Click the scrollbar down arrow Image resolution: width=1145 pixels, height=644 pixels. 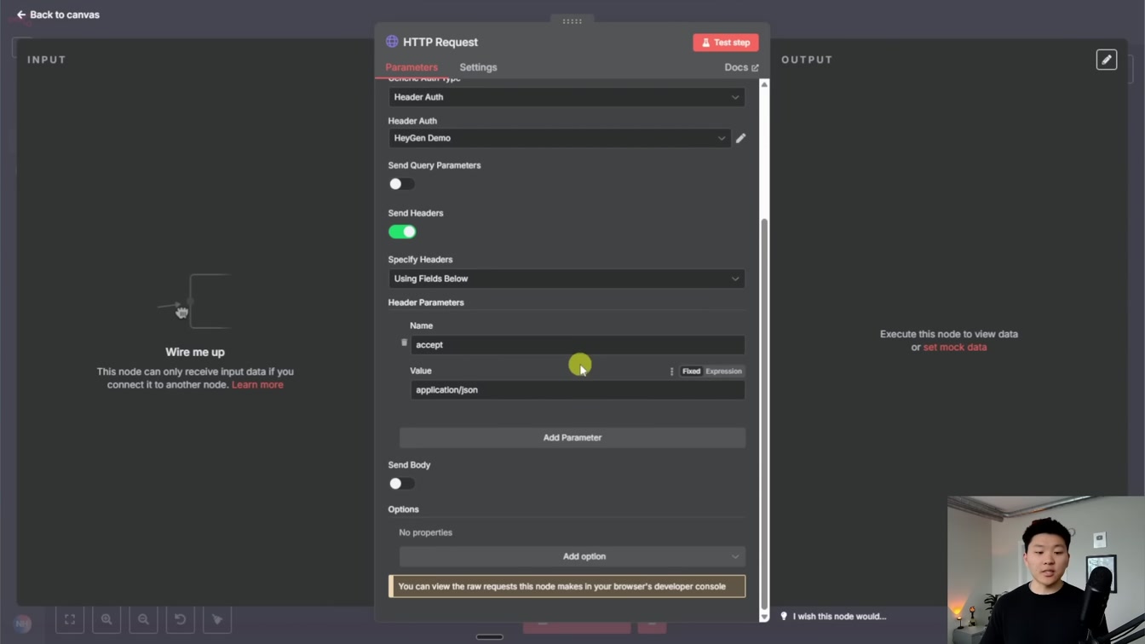coord(764,616)
